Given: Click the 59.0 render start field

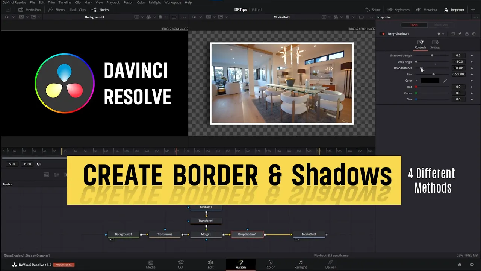Looking at the screenshot, I should coord(12,164).
